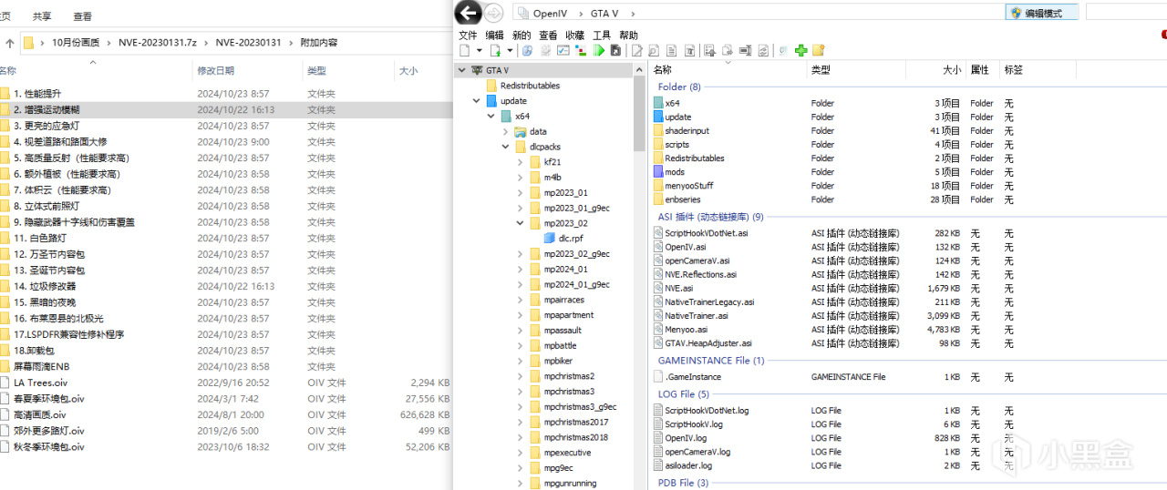Click the yellow folder with star toolbar icon
Viewport: 1167px width, 490px height.
tap(818, 51)
